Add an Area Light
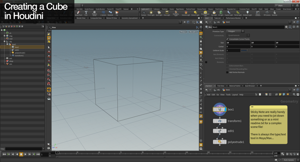The image size is (300, 162). click(167, 13)
